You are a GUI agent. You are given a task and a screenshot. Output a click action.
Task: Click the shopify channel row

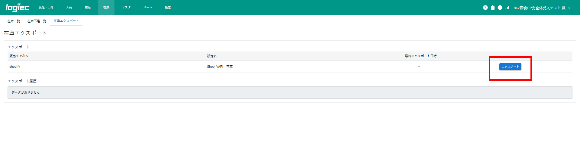click(15, 67)
